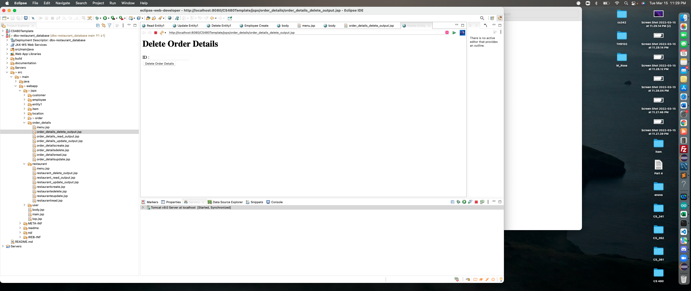Viewport: 691px width, 291px height.
Task: Stop the Tomcat server red square
Action: [476, 202]
